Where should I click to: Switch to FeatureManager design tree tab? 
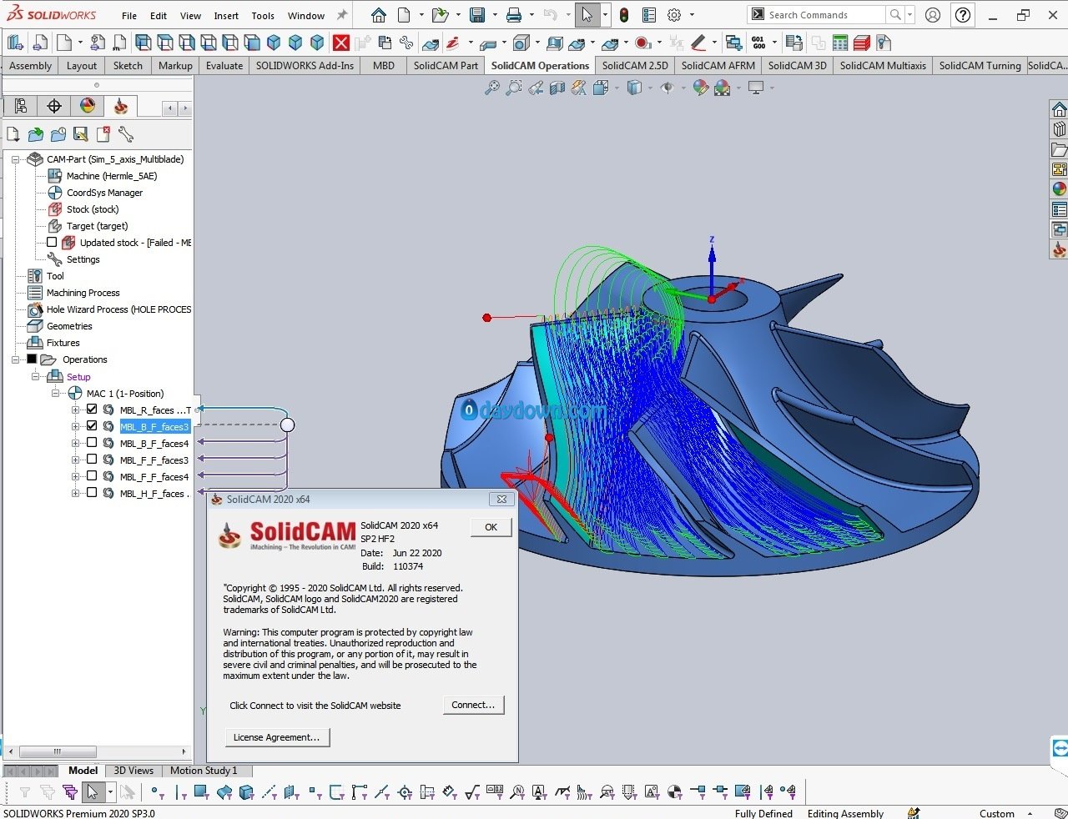tap(21, 106)
